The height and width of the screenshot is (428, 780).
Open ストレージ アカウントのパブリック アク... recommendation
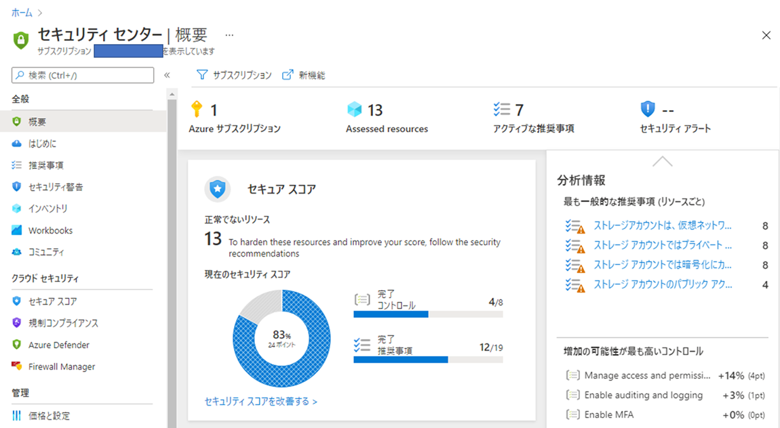(x=663, y=284)
